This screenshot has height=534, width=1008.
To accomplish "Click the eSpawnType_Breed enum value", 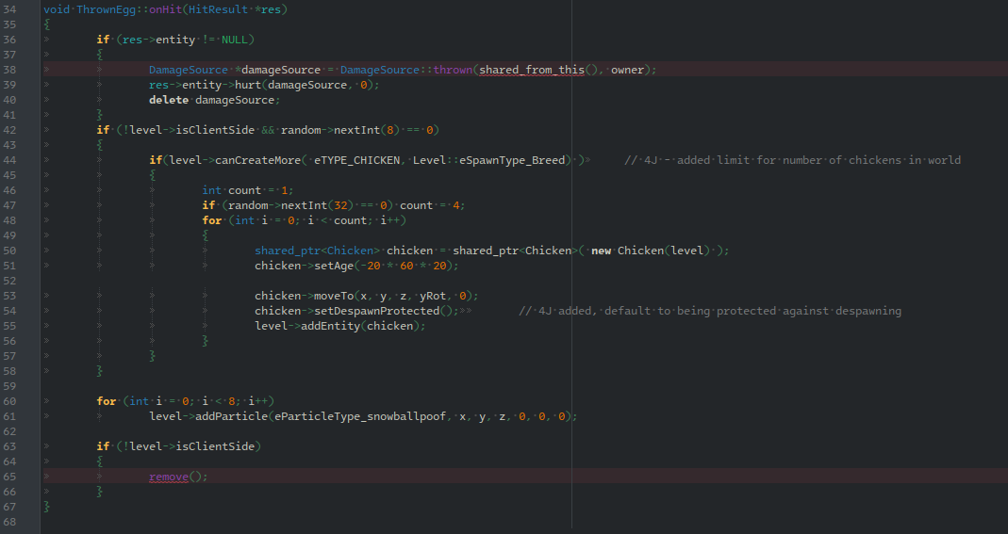I will tap(512, 160).
